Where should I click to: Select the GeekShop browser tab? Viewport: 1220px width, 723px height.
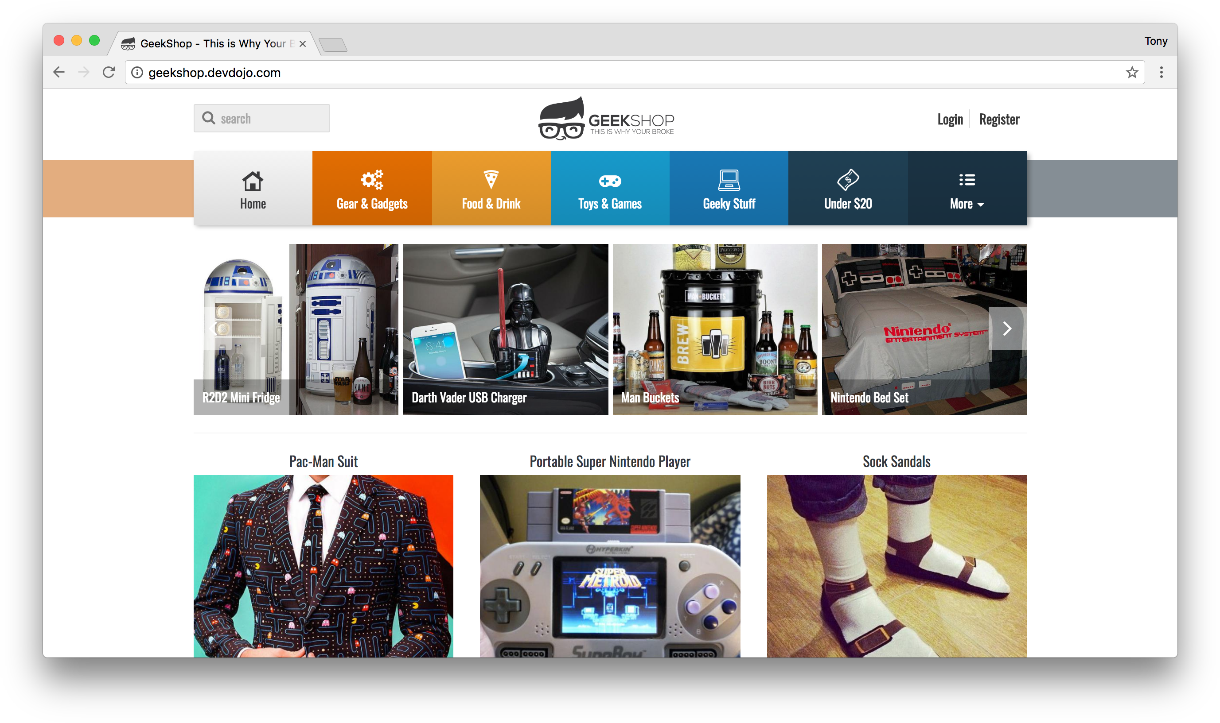click(x=214, y=43)
